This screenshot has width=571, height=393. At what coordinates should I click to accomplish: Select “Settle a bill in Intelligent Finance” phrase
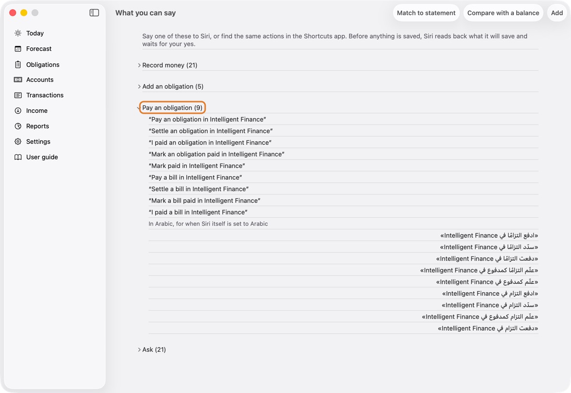[x=198, y=189]
